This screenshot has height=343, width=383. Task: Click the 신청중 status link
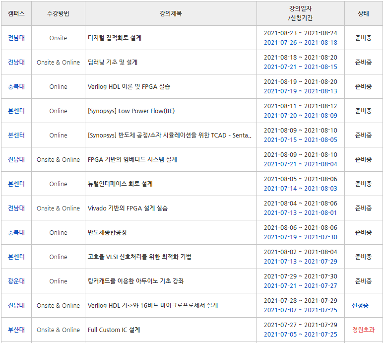pyautogui.click(x=360, y=305)
